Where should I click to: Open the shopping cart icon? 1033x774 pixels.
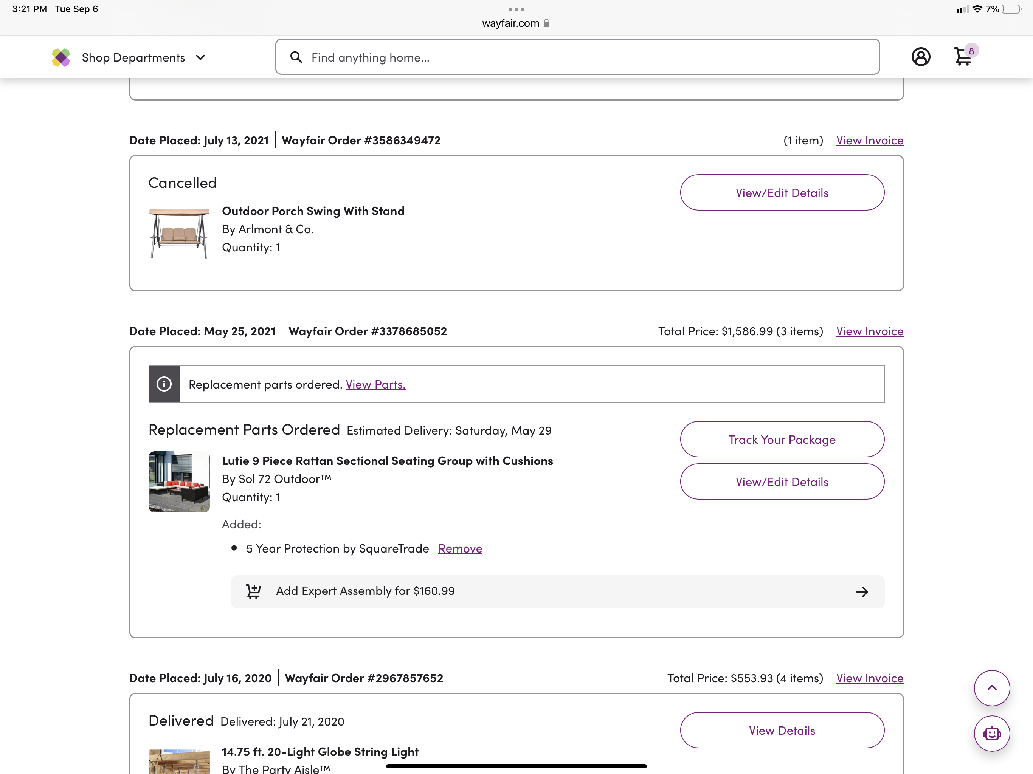pos(963,57)
